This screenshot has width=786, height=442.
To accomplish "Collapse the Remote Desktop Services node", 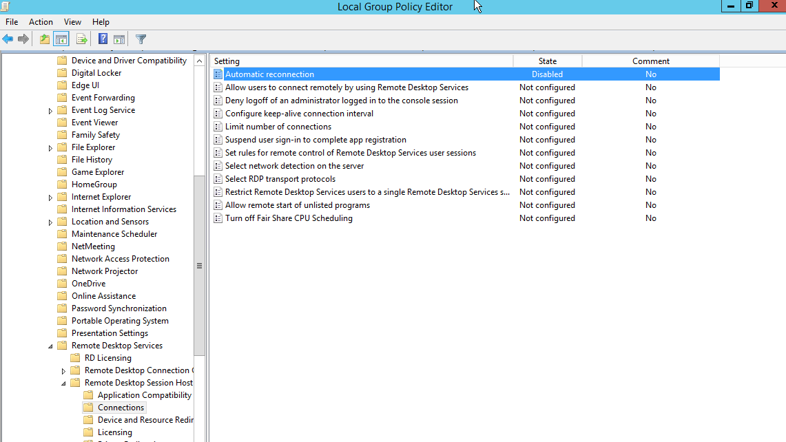I will [50, 346].
